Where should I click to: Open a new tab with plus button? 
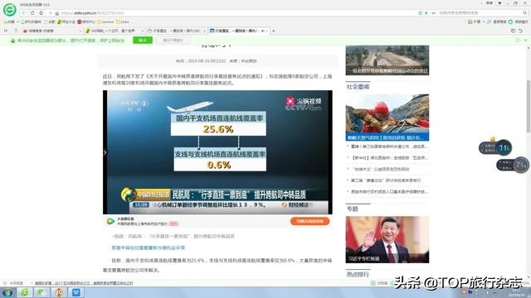273,31
